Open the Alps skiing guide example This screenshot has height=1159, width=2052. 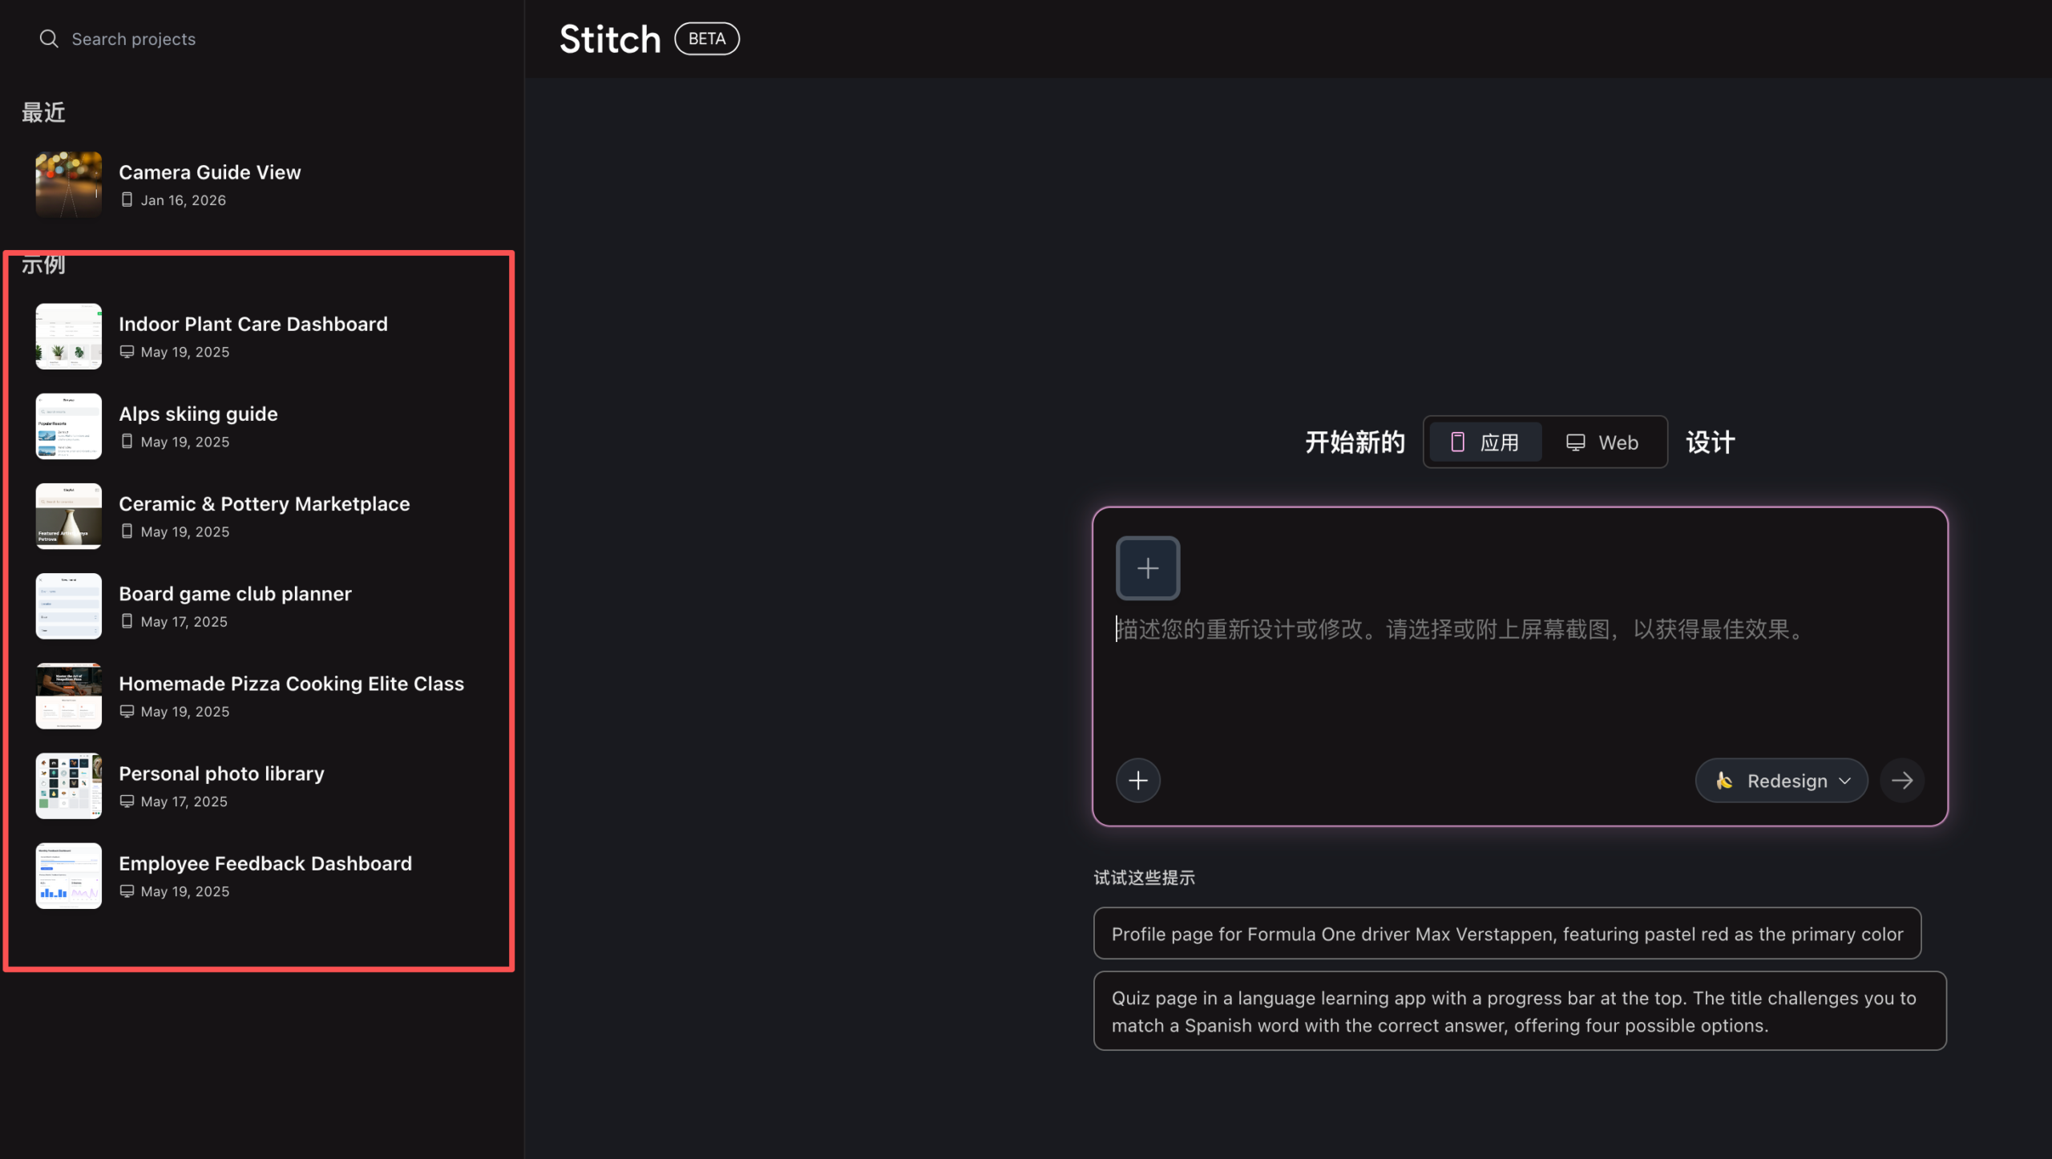(198, 414)
